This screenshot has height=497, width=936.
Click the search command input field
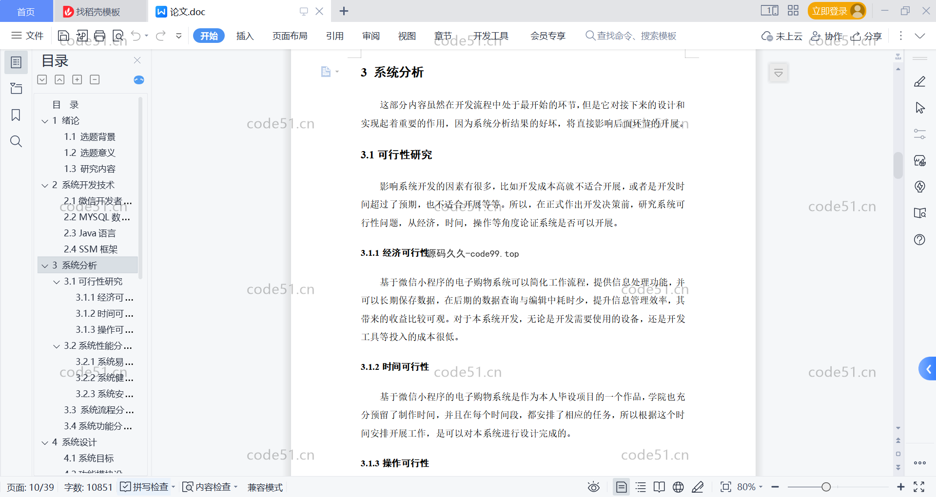coord(631,36)
